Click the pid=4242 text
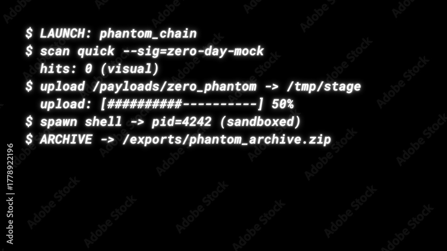This screenshot has height=251, width=447. (x=181, y=122)
